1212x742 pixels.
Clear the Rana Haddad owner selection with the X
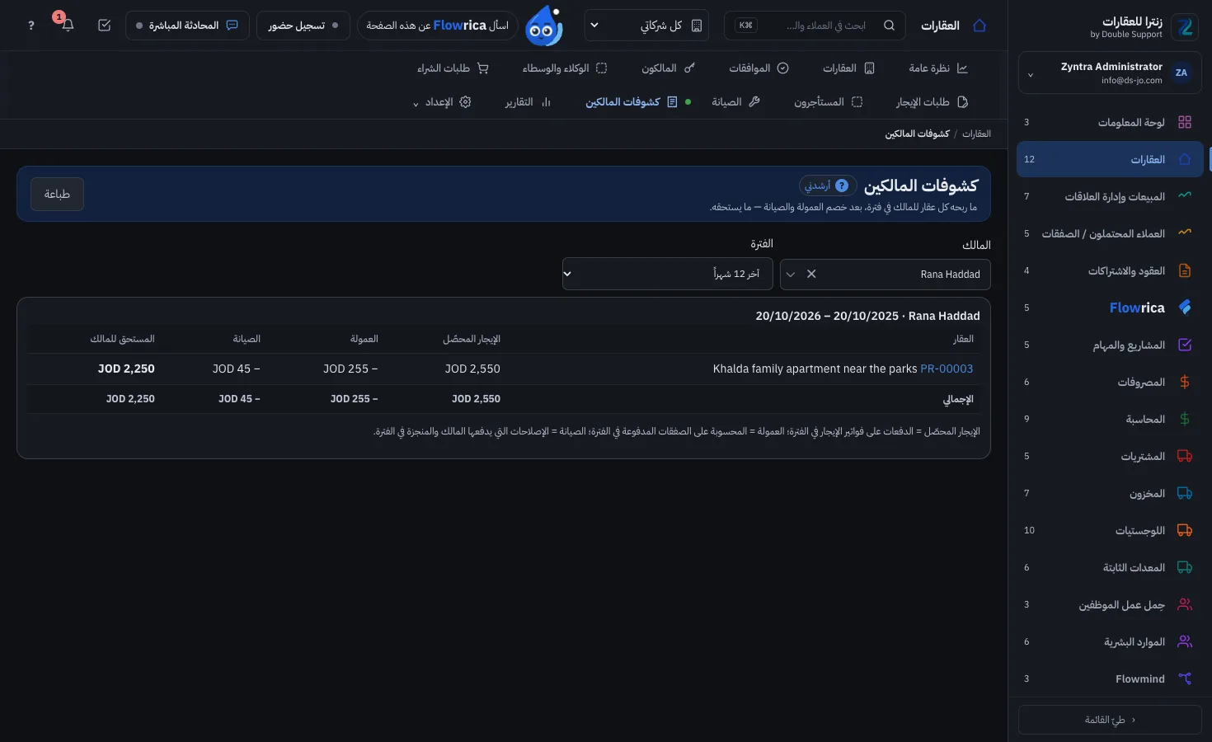[811, 274]
